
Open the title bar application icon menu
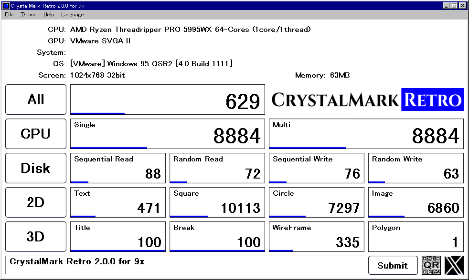5,5
